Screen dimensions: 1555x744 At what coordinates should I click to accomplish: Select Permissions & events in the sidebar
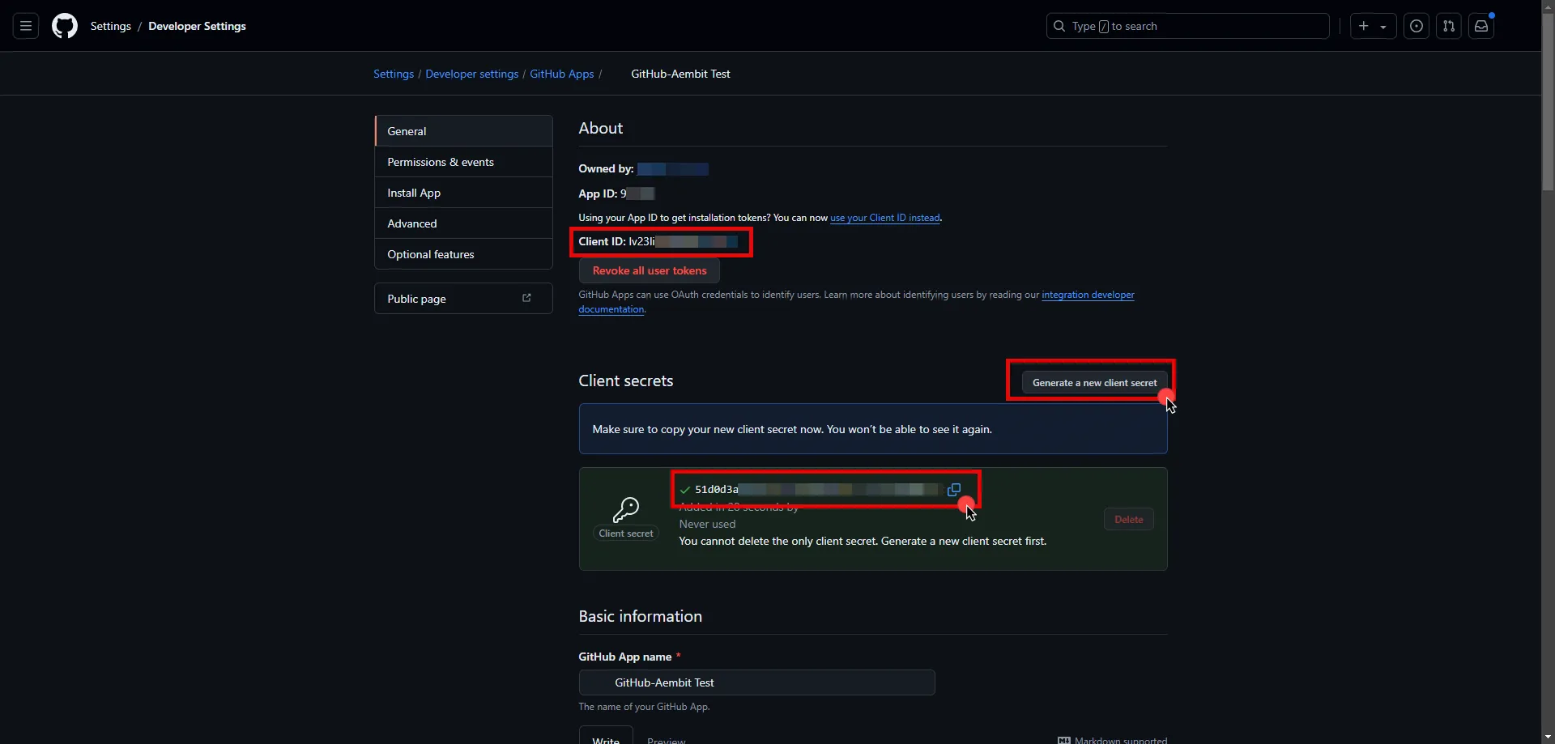coord(441,162)
